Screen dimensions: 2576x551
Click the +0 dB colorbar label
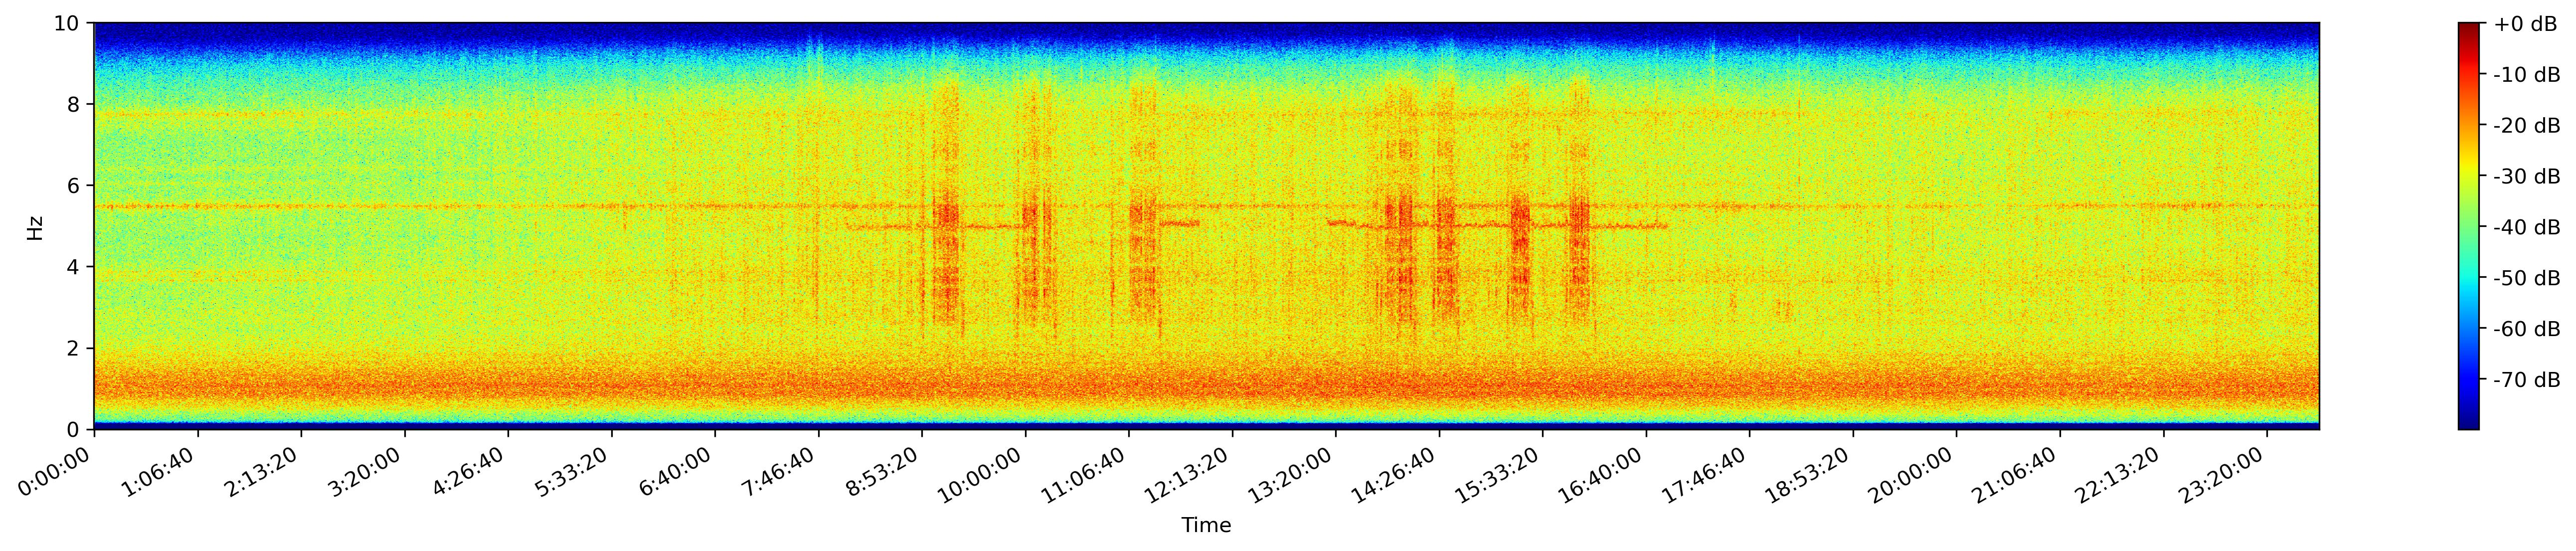(x=2525, y=24)
